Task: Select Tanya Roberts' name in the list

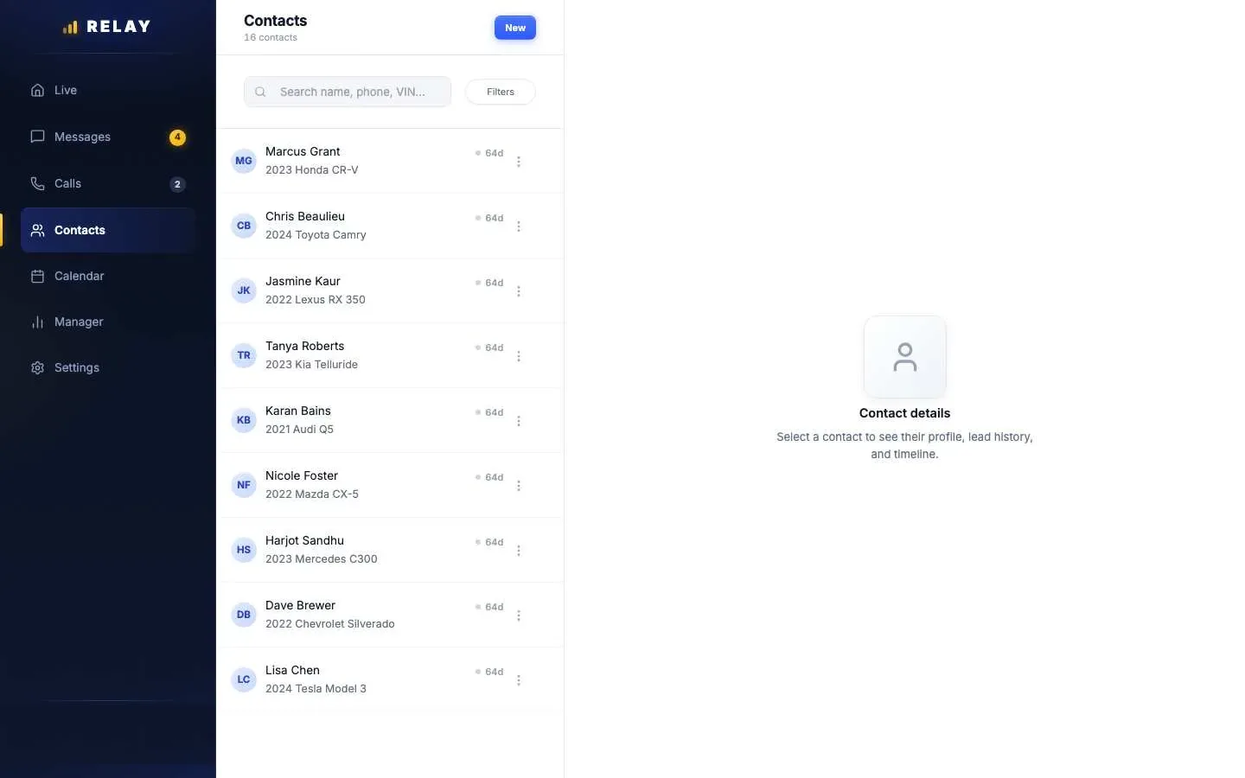Action: point(304,346)
